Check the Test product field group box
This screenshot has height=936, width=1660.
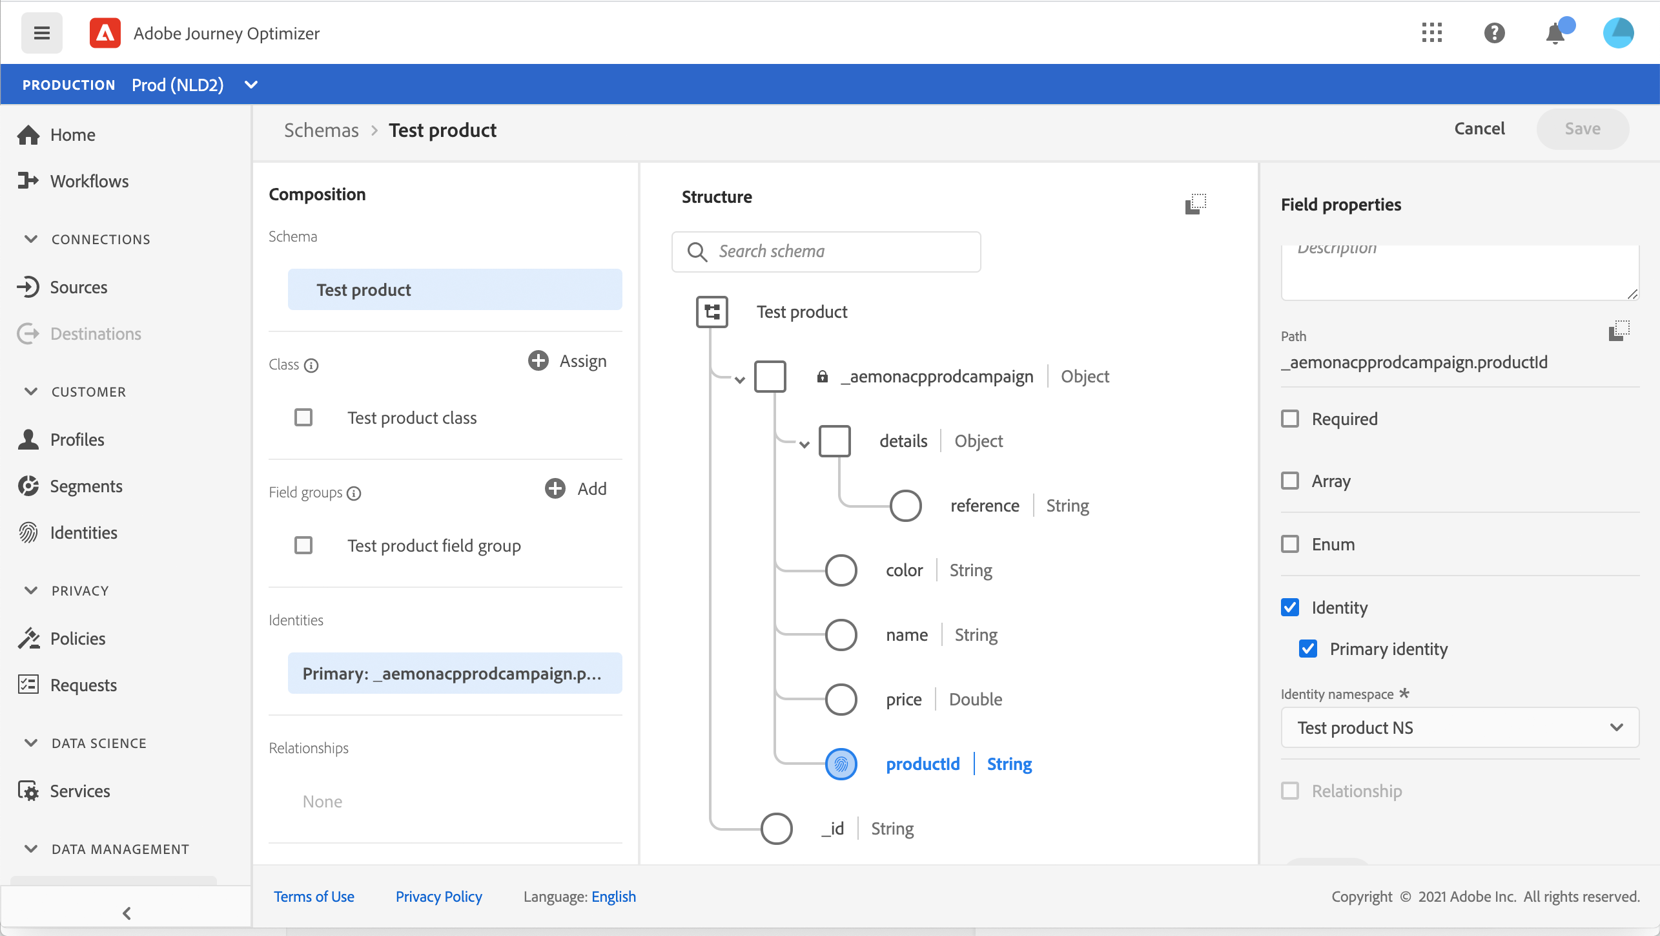tap(303, 546)
